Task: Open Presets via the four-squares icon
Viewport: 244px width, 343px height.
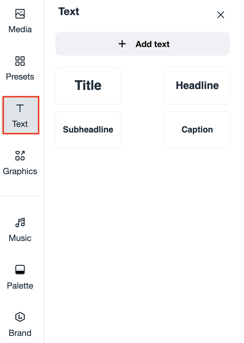Action: click(20, 61)
